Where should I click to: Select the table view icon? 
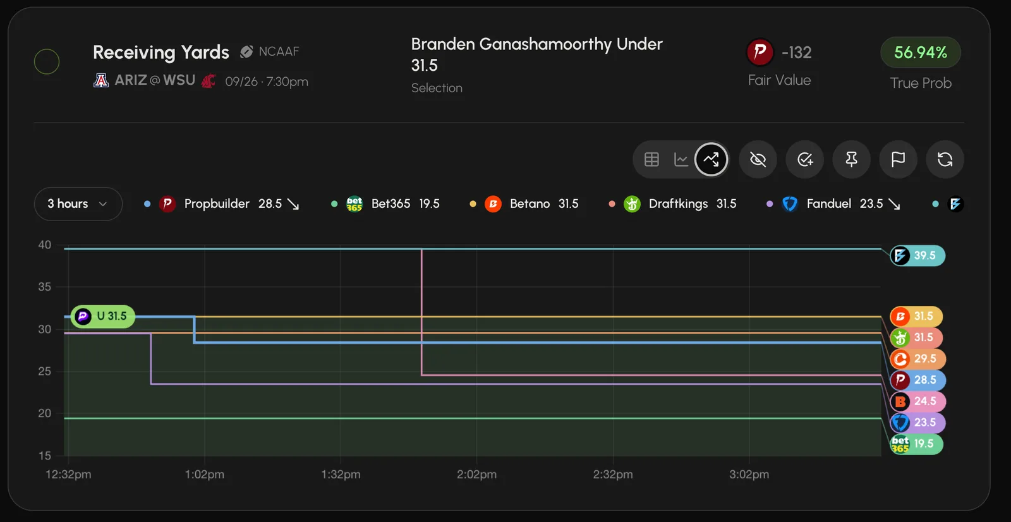tap(651, 159)
